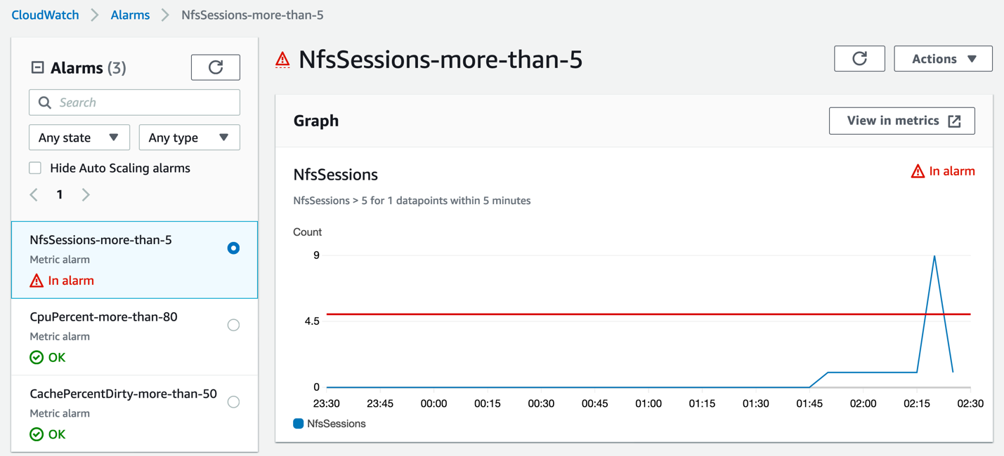This screenshot has width=1004, height=456.
Task: Select CachePercentDirty-more-than-50 radio button
Action: click(233, 402)
